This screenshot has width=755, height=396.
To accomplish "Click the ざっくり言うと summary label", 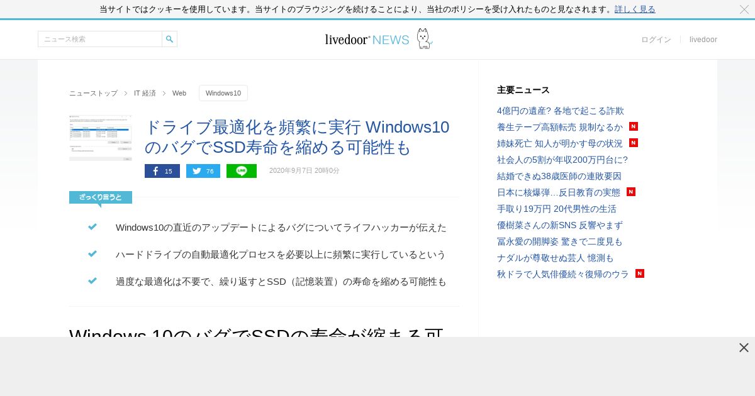I will click(x=101, y=197).
